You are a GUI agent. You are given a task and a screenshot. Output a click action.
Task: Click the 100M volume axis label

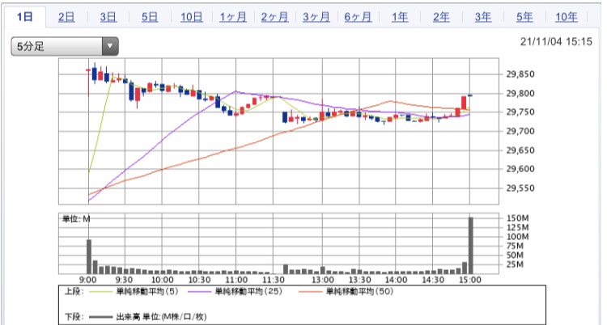tap(517, 237)
